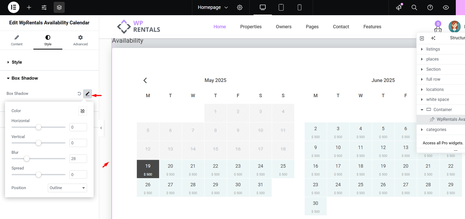This screenshot has height=219, width=465.
Task: Toggle preview changes eye icon
Action: point(446,7)
